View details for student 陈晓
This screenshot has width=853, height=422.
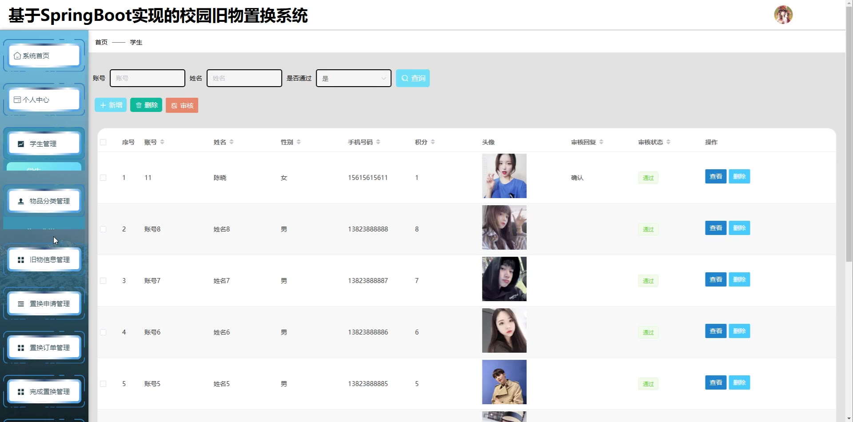(x=716, y=176)
